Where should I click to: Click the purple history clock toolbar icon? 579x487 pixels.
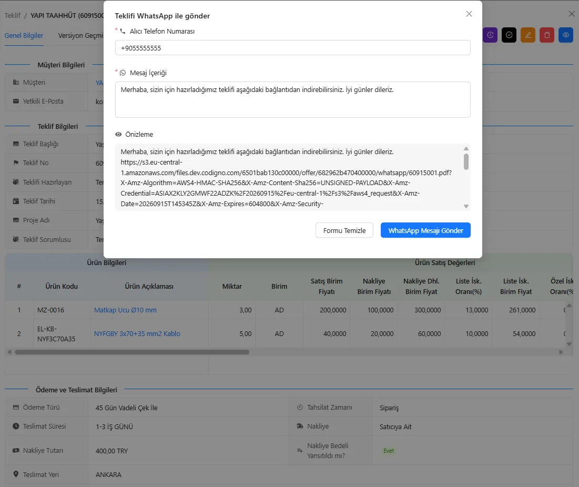(490, 35)
